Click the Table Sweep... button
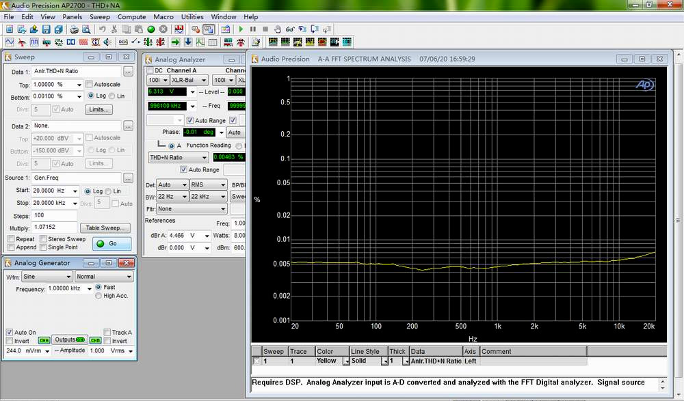This screenshot has height=401, width=684. point(105,228)
